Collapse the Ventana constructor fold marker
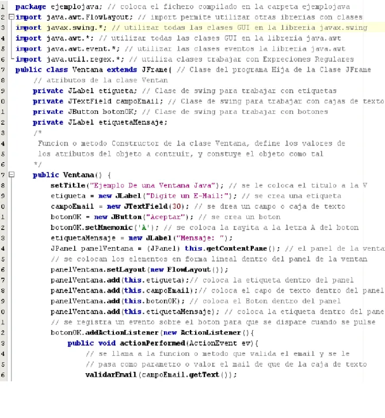 click(x=11, y=175)
